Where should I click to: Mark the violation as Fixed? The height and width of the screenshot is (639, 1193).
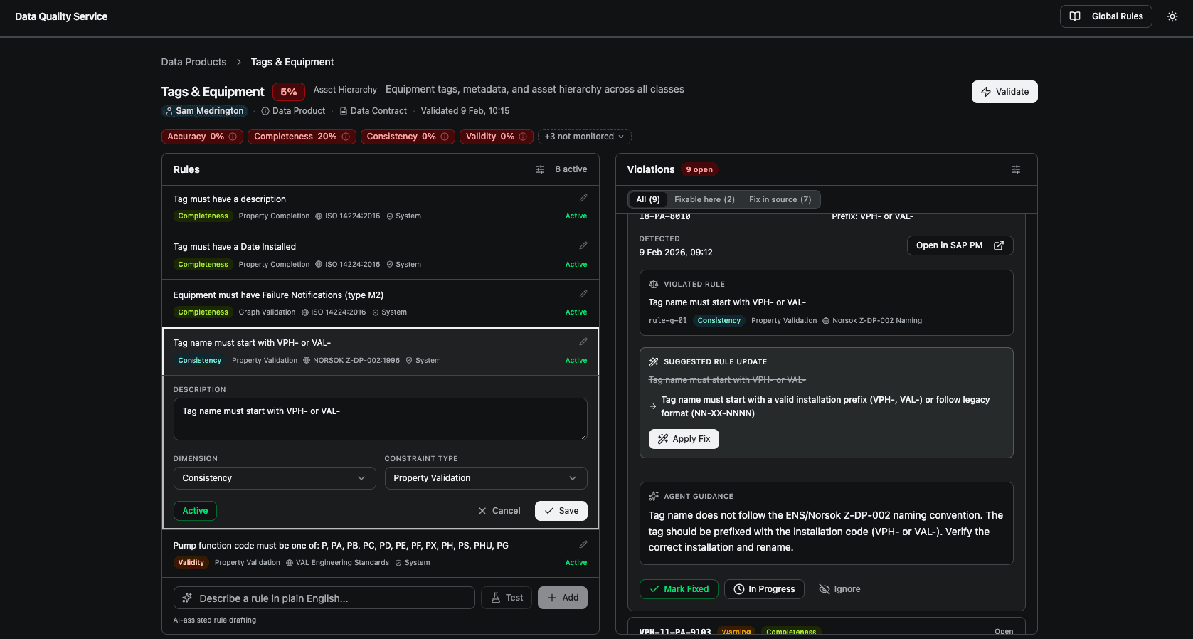[x=679, y=589]
